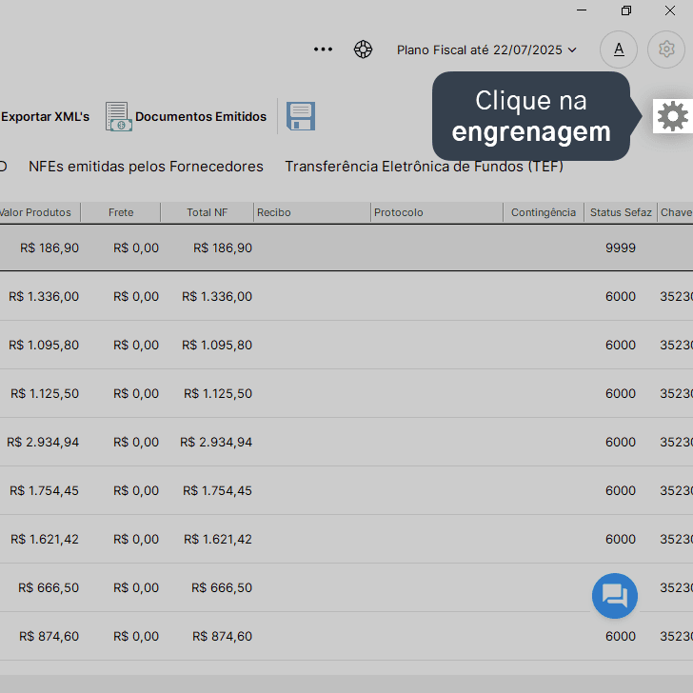Click Documentos Emitidos label
This screenshot has height=693, width=693.
(x=201, y=117)
